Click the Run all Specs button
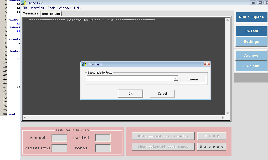The width and height of the screenshot is (268, 160). click(251, 17)
